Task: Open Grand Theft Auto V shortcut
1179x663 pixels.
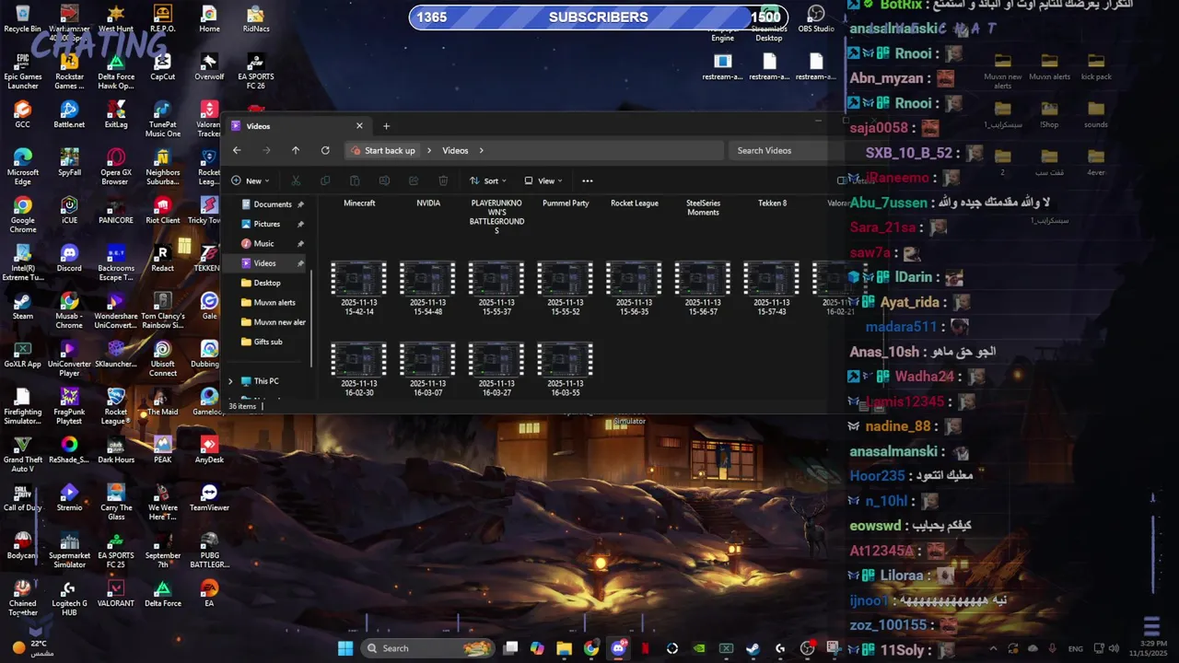Action: click(x=23, y=454)
